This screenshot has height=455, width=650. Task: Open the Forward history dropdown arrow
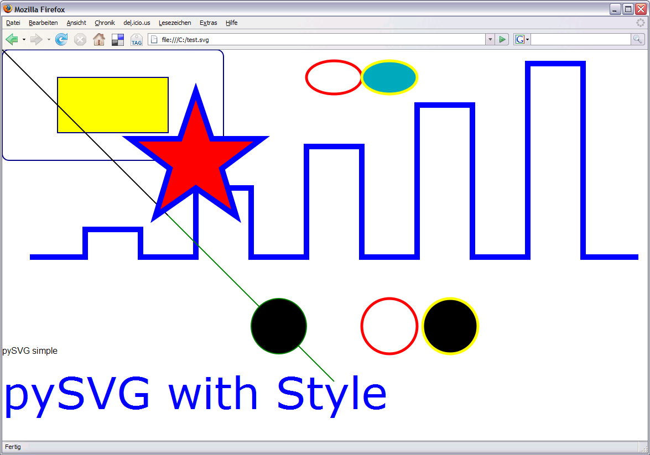point(49,40)
